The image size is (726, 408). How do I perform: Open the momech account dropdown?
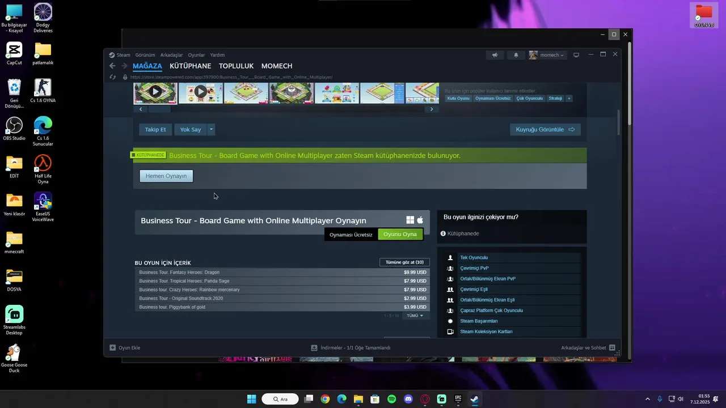point(547,55)
